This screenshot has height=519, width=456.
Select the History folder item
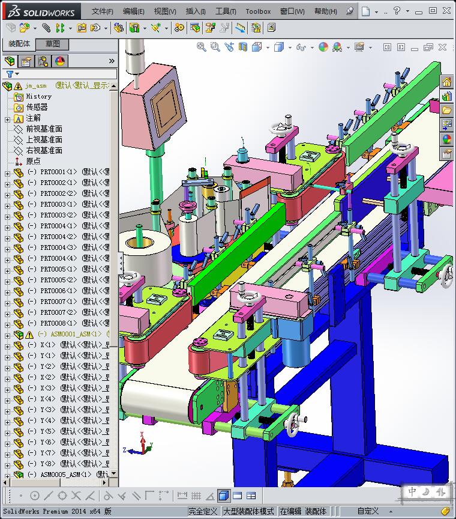coord(38,96)
